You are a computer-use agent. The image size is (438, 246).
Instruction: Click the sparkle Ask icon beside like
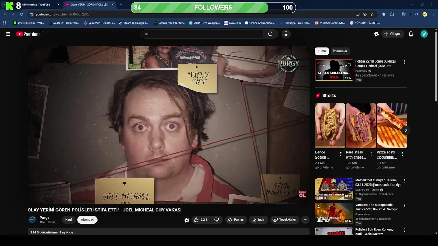tap(187, 220)
